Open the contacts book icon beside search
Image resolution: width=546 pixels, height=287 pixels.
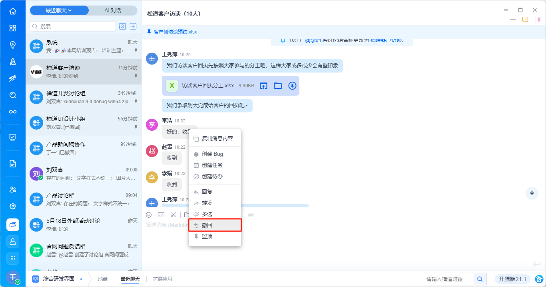click(122, 26)
